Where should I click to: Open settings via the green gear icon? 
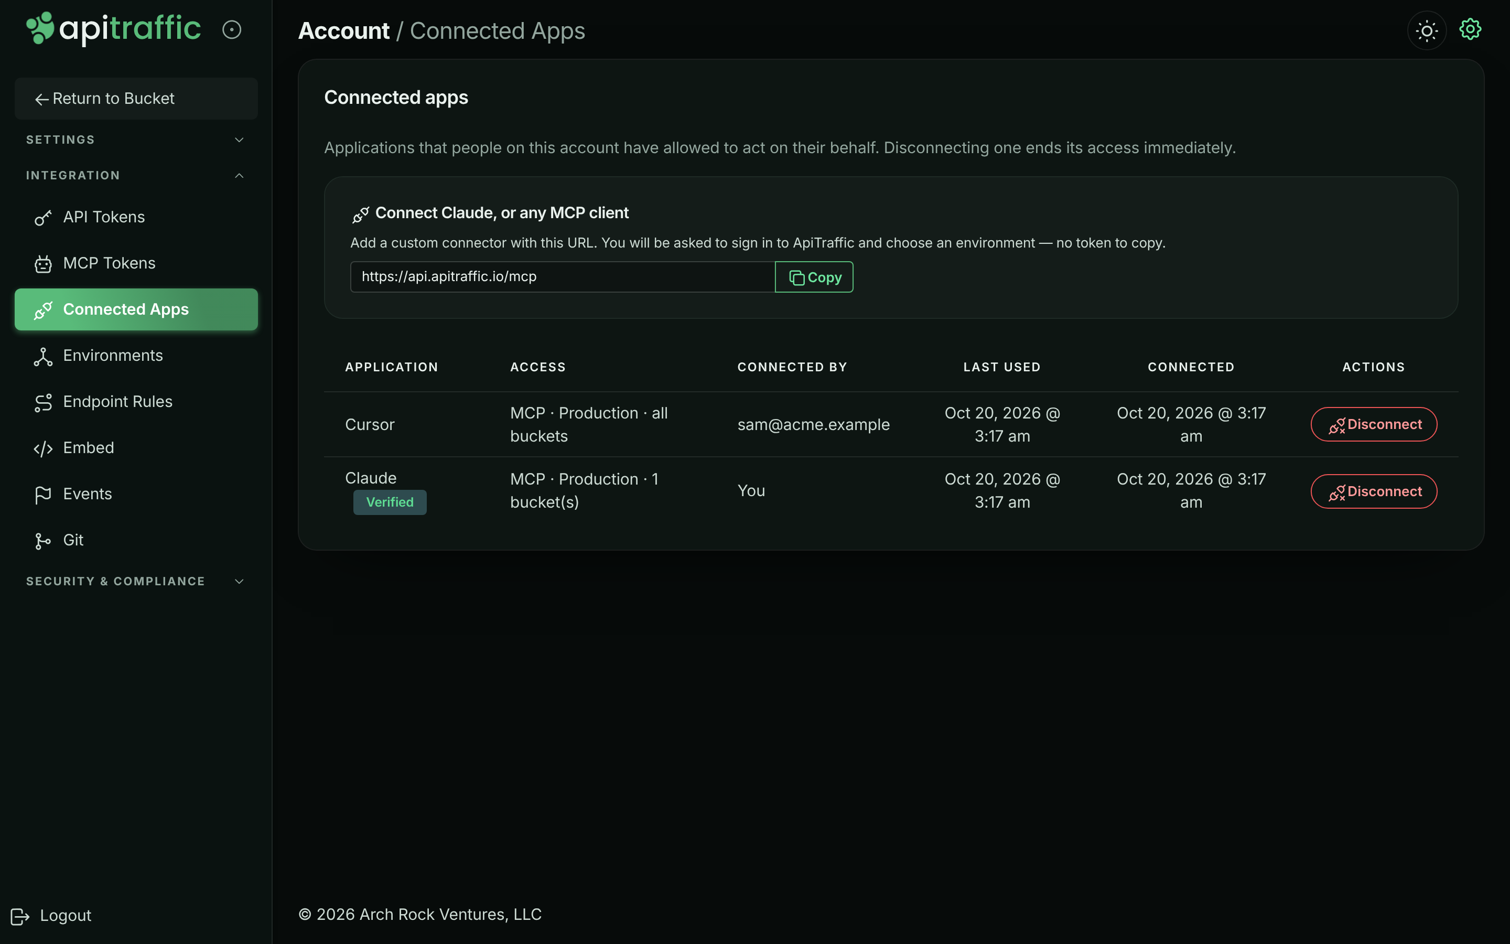[1470, 29]
